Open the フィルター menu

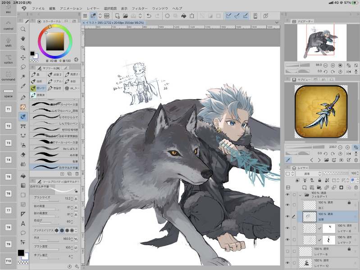[139, 9]
